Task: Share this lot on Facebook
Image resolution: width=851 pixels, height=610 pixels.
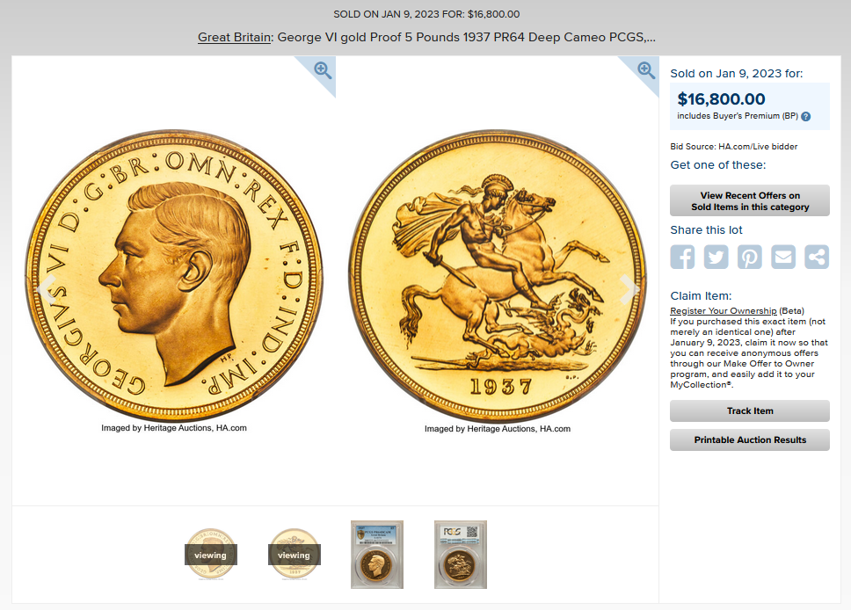Action: [x=682, y=257]
